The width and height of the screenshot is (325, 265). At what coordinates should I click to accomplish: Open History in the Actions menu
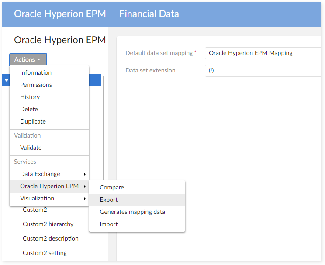[30, 97]
